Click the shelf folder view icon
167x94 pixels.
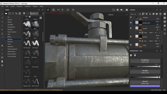pyautogui.click(x=6, y=14)
